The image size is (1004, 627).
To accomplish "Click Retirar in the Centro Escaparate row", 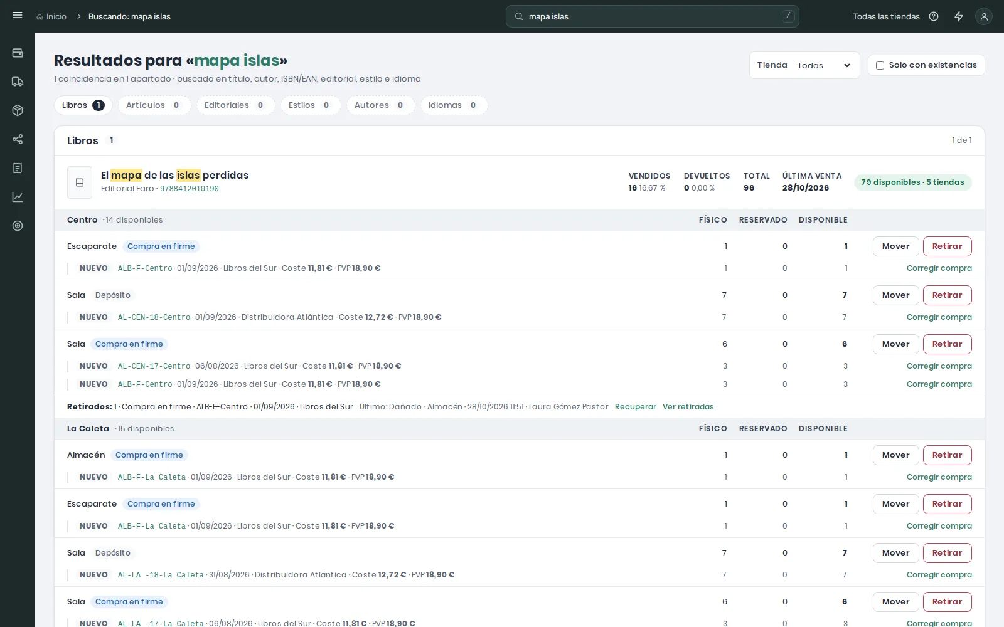I will tap(947, 246).
